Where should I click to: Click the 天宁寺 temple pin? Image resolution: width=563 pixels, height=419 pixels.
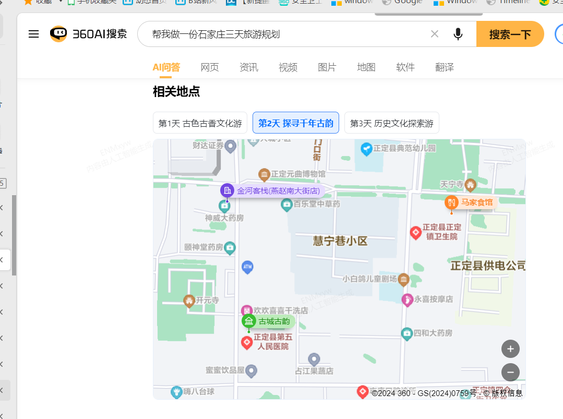pyautogui.click(x=470, y=185)
